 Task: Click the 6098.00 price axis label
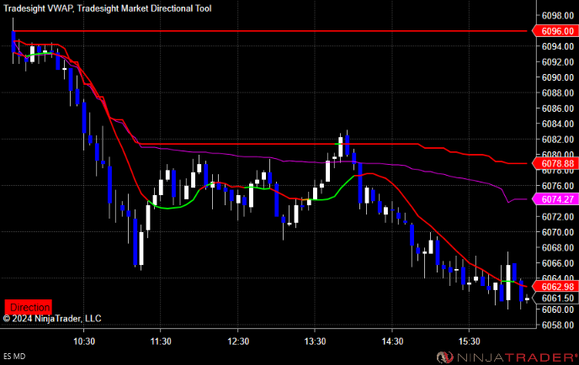pyautogui.click(x=558, y=15)
